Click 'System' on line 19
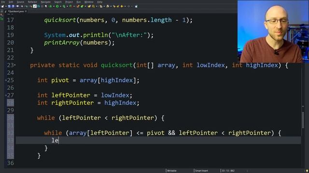 pos(55,35)
